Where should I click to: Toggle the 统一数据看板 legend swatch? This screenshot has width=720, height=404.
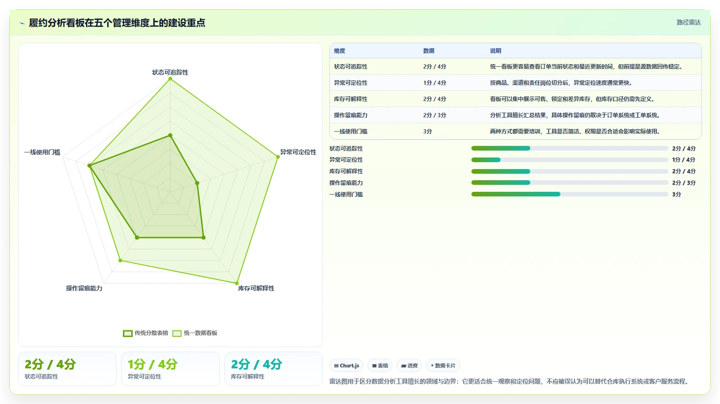click(177, 333)
